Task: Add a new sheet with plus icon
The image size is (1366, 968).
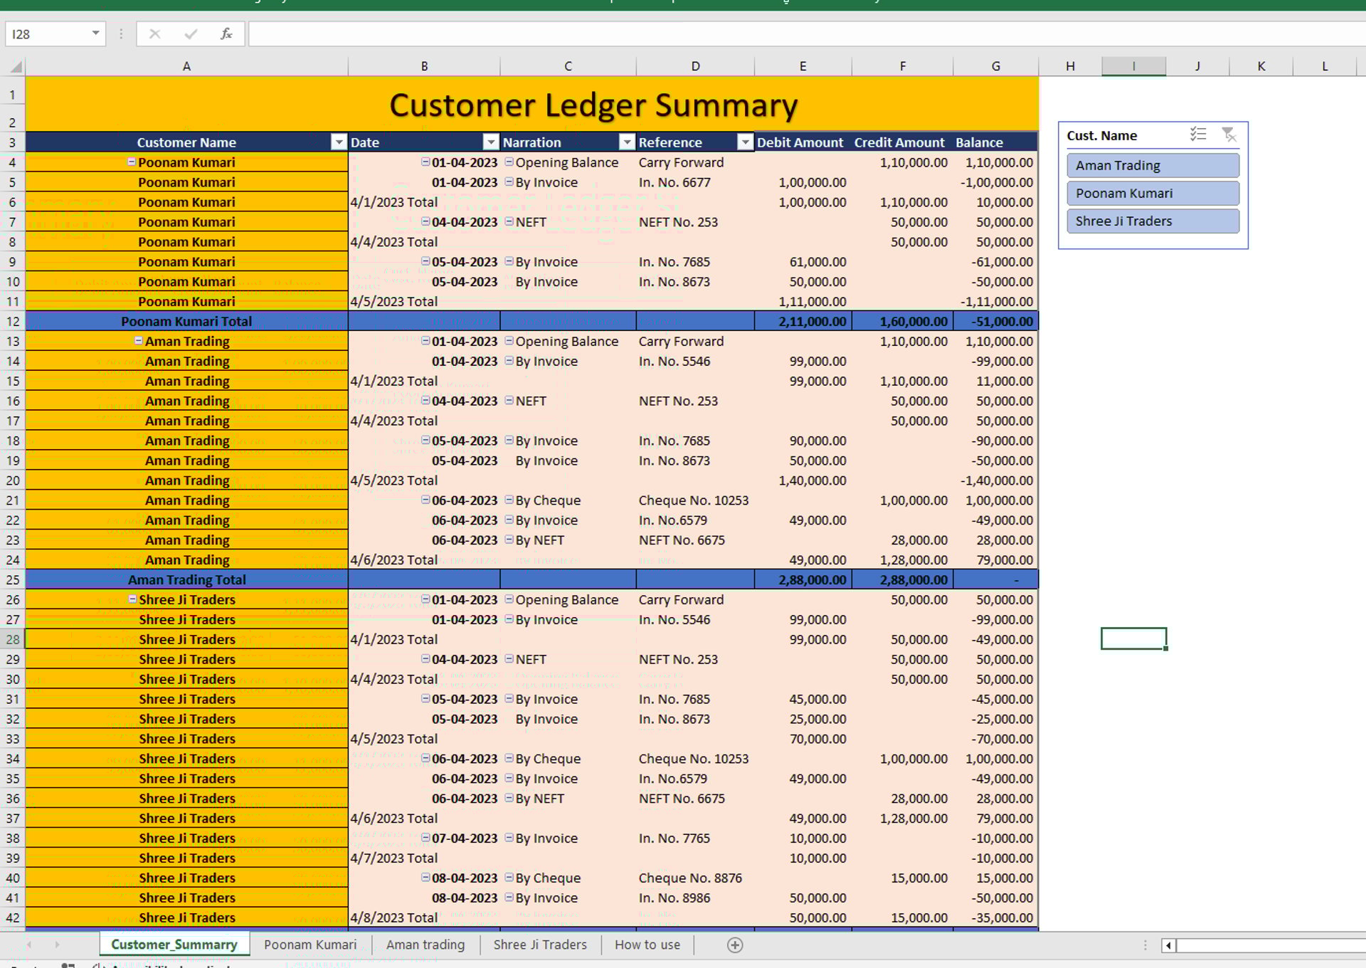Action: point(735,945)
